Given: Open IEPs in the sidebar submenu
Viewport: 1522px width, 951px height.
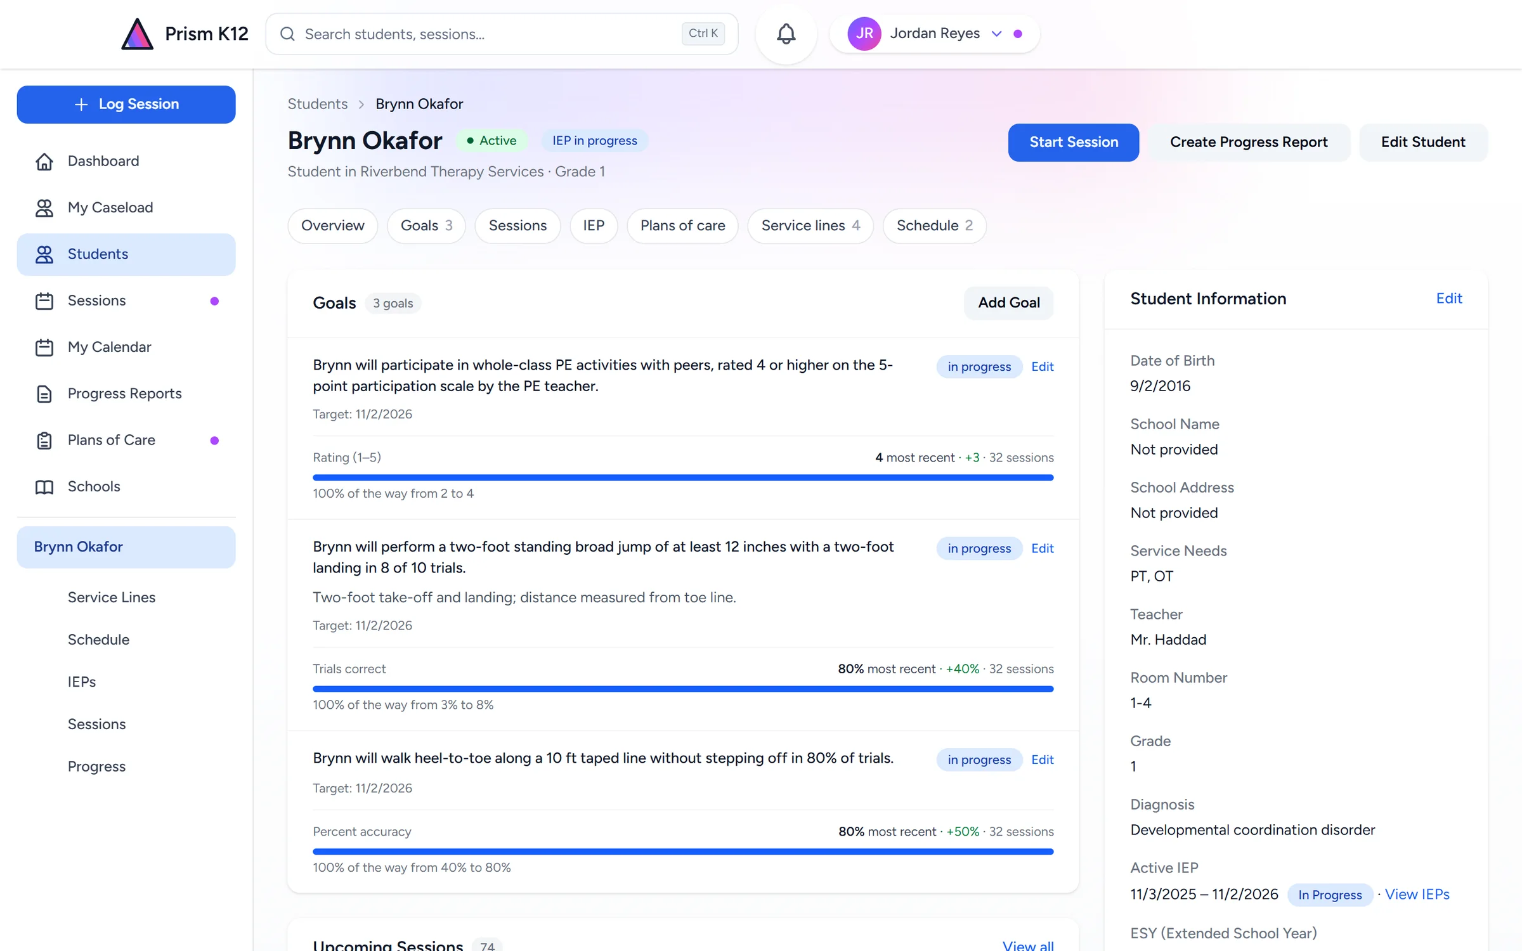Looking at the screenshot, I should point(82,682).
